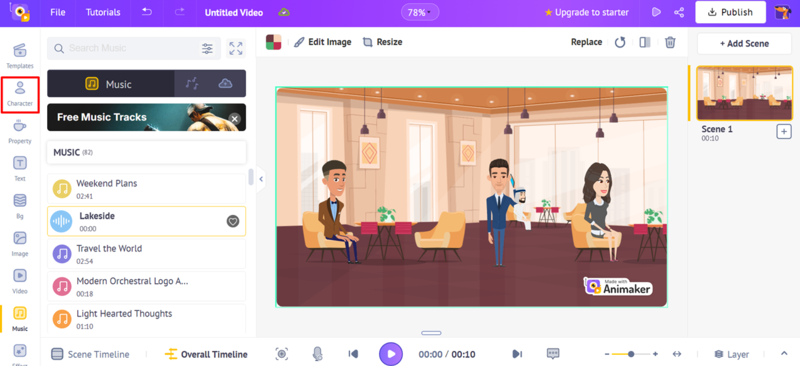The image size is (800, 366).
Task: Click the undo arrow
Action: (x=147, y=12)
